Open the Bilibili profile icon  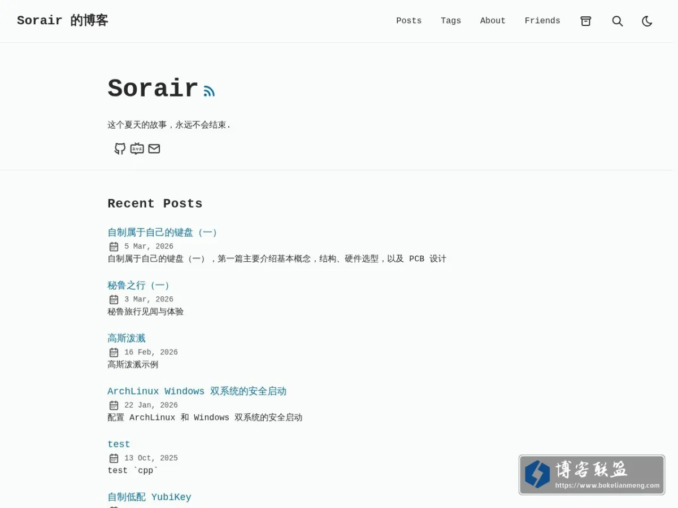pyautogui.click(x=137, y=148)
